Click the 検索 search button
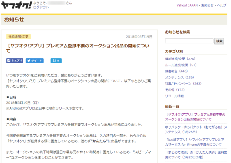Screen dimensions: 231x163 [219, 41]
